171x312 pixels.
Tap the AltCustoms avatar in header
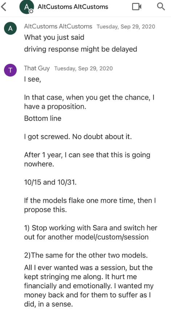click(x=26, y=7)
